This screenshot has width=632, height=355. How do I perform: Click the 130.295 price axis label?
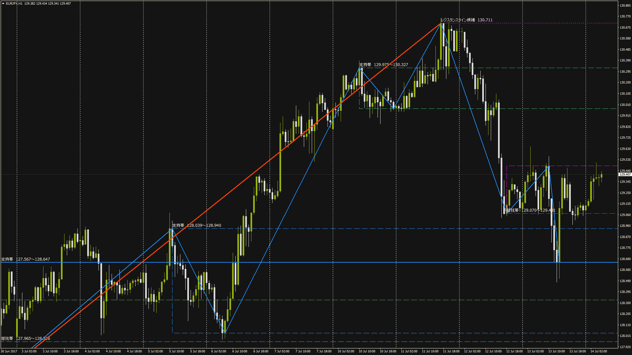point(625,72)
